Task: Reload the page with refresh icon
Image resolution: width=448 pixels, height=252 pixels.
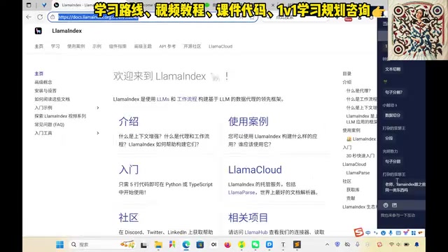Action: click(40, 17)
